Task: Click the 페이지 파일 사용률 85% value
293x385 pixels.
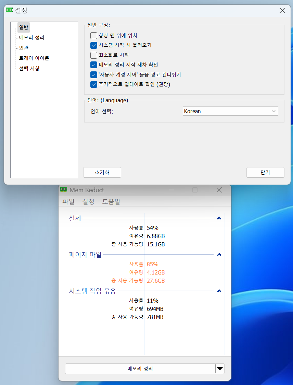Action: (x=153, y=264)
